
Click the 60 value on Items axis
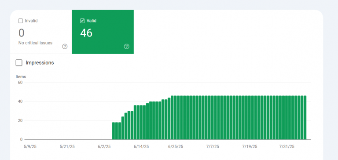[x=20, y=83]
